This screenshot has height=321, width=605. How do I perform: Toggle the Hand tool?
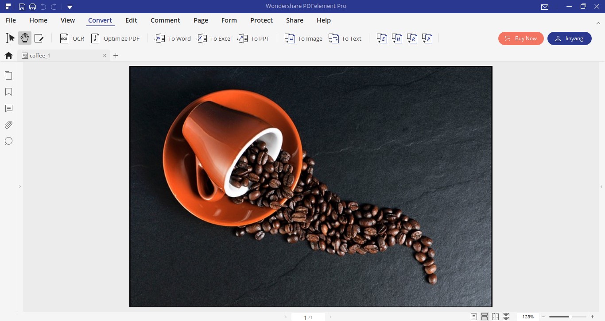pos(24,38)
